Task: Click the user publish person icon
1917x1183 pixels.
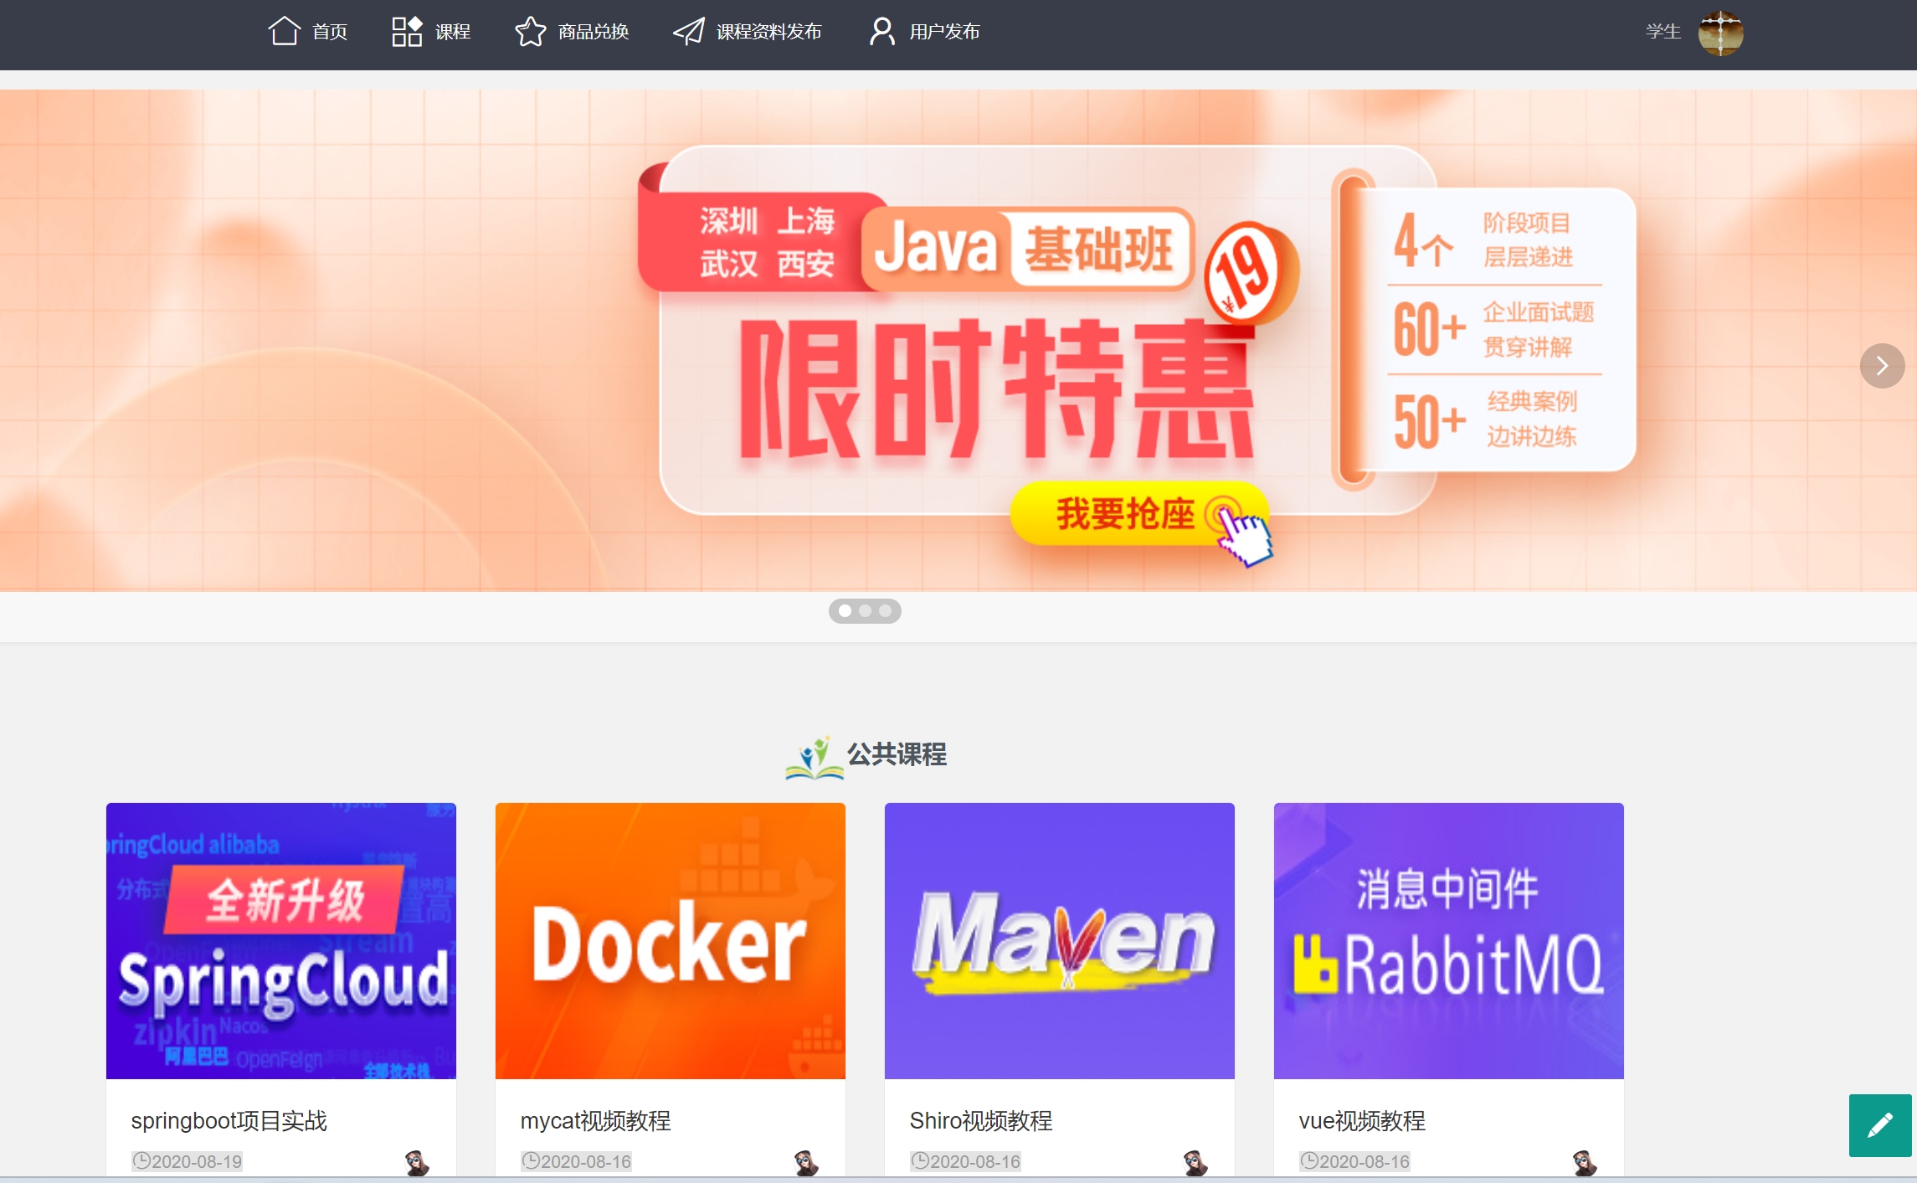Action: [x=881, y=32]
